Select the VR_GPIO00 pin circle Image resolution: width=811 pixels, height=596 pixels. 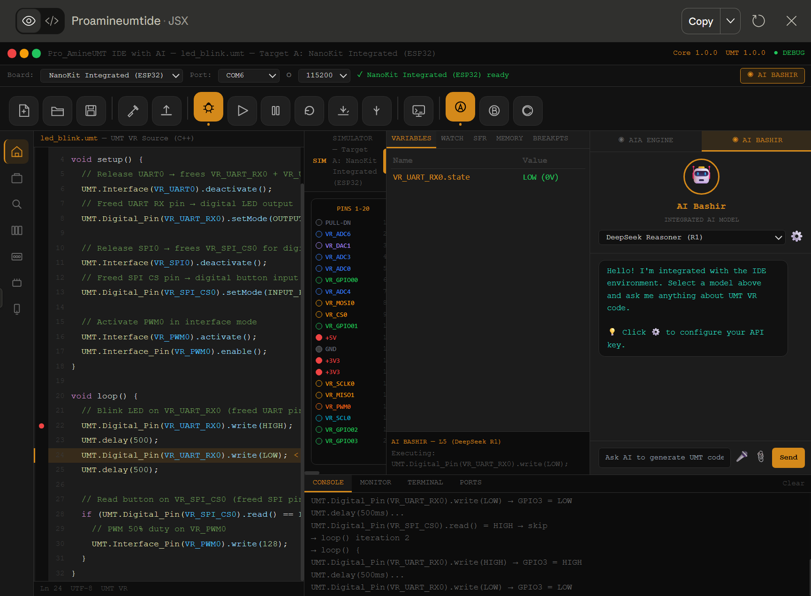(x=319, y=280)
